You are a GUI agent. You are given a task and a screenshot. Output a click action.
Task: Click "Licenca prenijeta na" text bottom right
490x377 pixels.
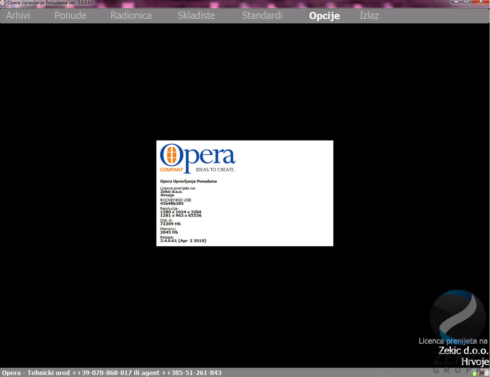tap(453, 341)
